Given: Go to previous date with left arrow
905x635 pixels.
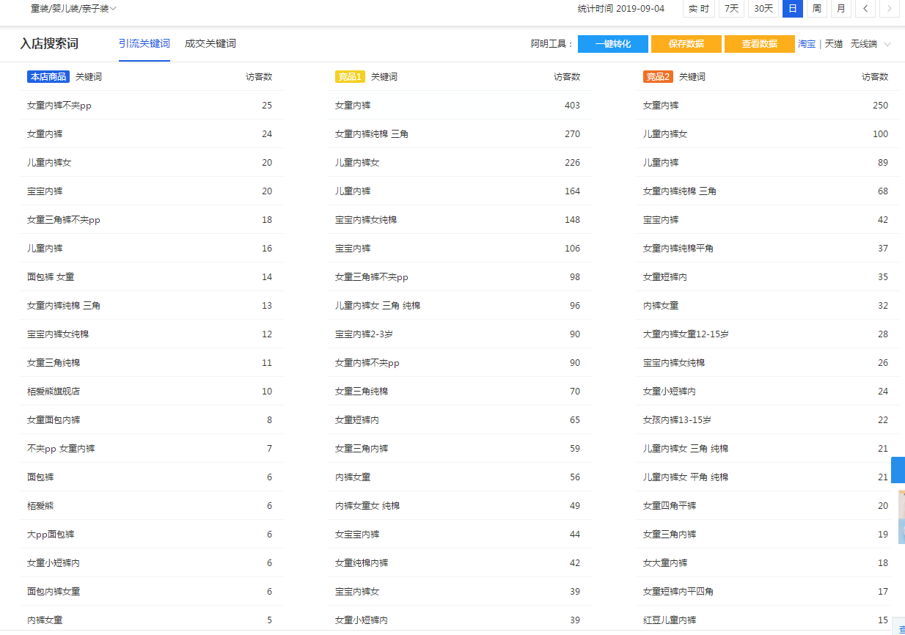Looking at the screenshot, I should pos(866,9).
